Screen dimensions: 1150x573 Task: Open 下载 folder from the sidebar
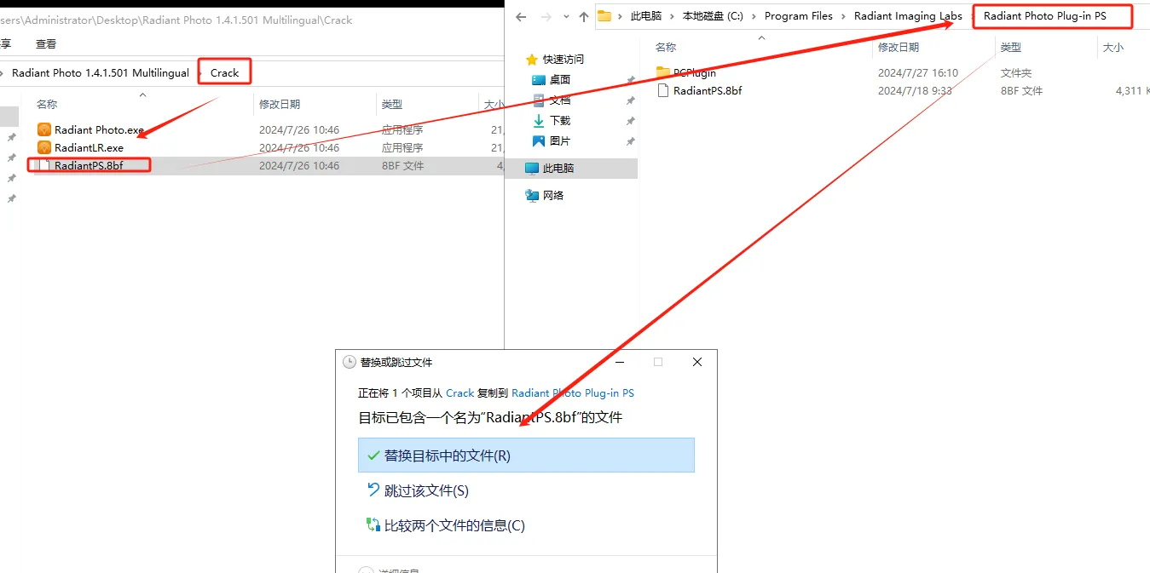coord(559,121)
